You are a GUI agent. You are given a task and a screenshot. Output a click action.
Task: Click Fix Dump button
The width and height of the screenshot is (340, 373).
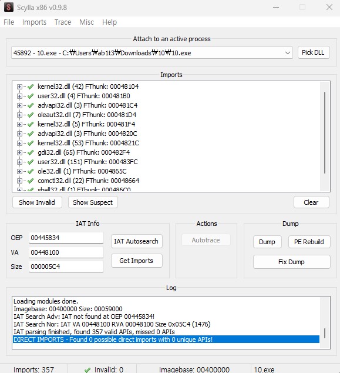click(292, 262)
